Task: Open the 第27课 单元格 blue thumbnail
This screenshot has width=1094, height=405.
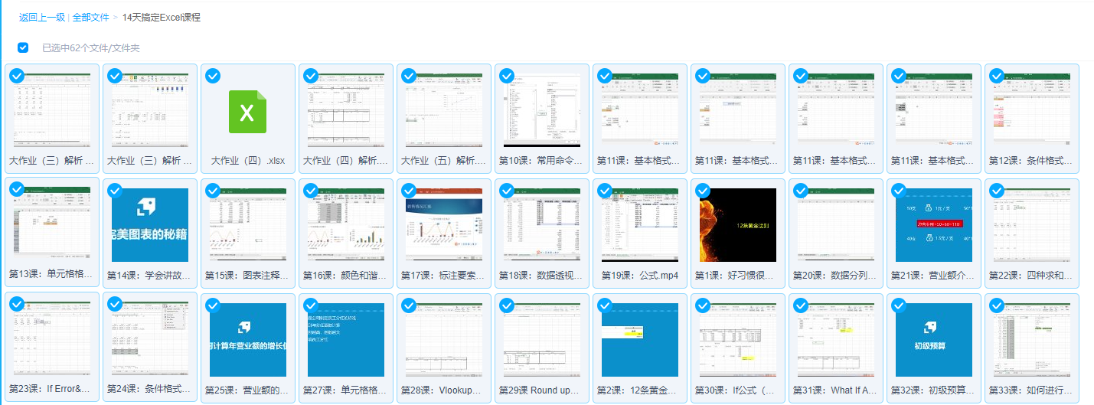Action: pyautogui.click(x=345, y=340)
